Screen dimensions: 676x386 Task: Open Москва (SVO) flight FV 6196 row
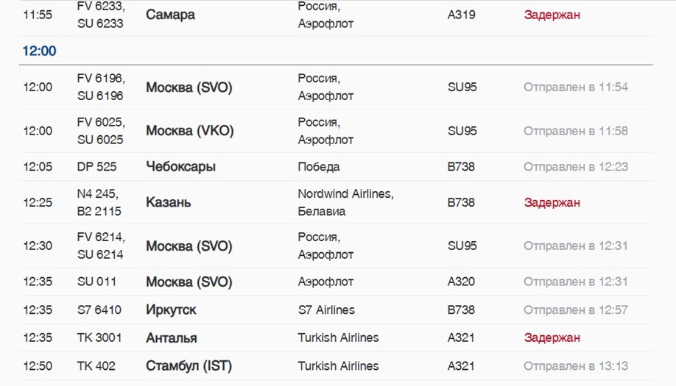point(336,87)
